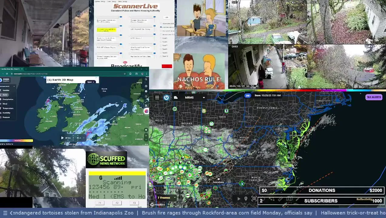This screenshot has width=386, height=218.
Task: Select Satellite layer in Zoom Earth
Action: click(5, 90)
